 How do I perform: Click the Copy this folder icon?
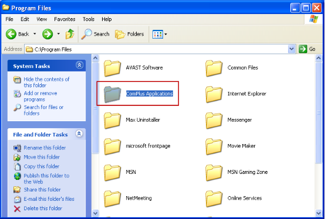pyautogui.click(x=17, y=166)
